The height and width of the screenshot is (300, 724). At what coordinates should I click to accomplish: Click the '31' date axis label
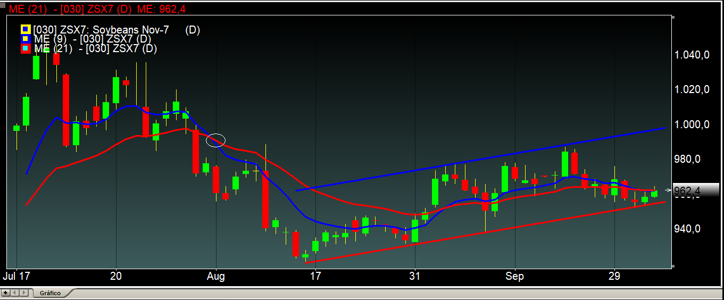pyautogui.click(x=415, y=277)
